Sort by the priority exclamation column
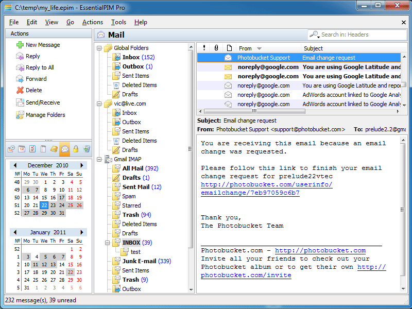412x309 pixels. coord(204,48)
